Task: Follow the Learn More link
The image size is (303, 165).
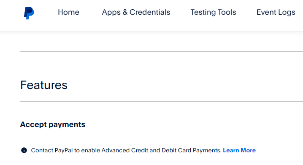Action: coord(239,150)
